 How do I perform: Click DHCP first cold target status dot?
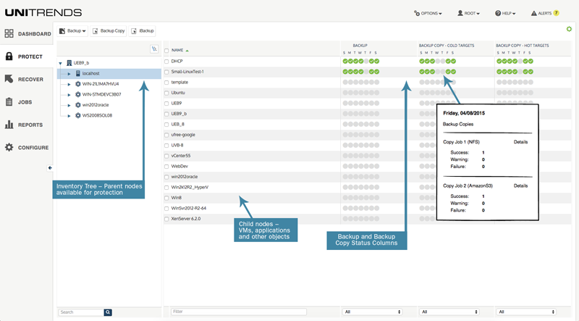[422, 62]
